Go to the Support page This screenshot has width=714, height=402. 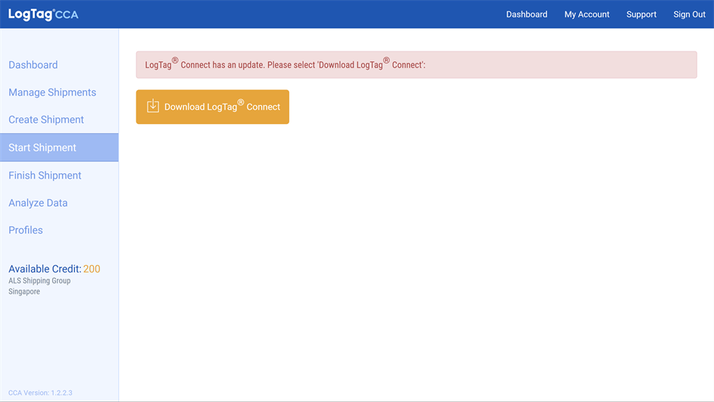(x=641, y=14)
